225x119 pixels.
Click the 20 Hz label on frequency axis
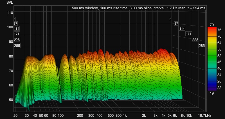15,116
